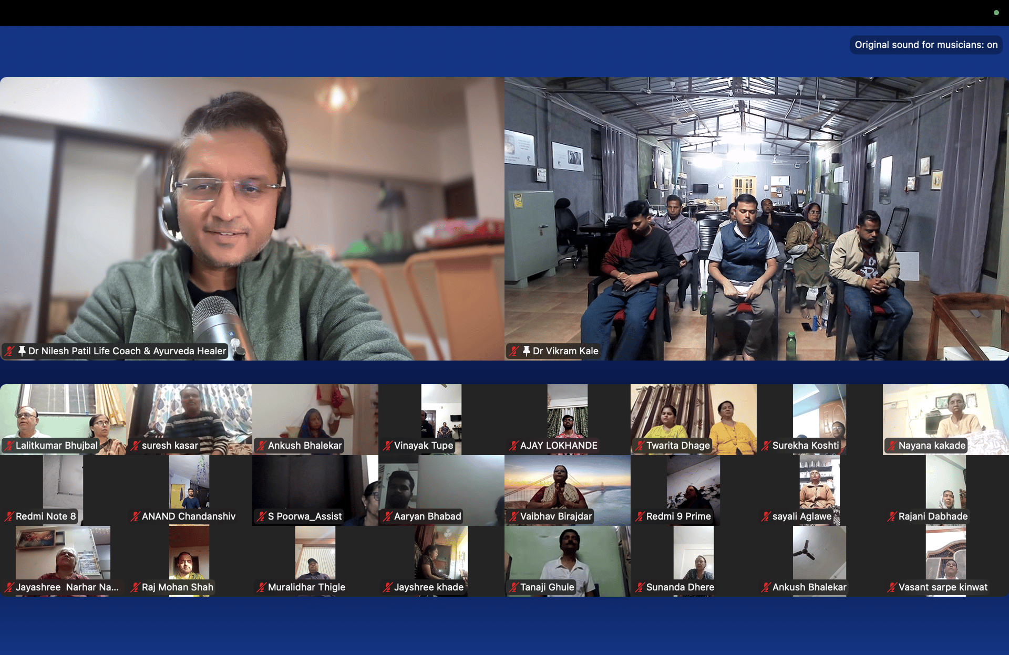Click muted mic icon beside Vaibhav Birajdar
The height and width of the screenshot is (655, 1009).
point(513,516)
